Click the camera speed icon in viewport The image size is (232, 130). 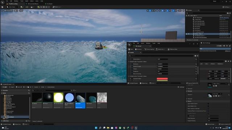(180, 10)
